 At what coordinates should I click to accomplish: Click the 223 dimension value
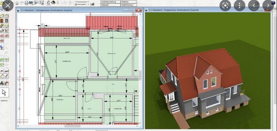point(118,100)
